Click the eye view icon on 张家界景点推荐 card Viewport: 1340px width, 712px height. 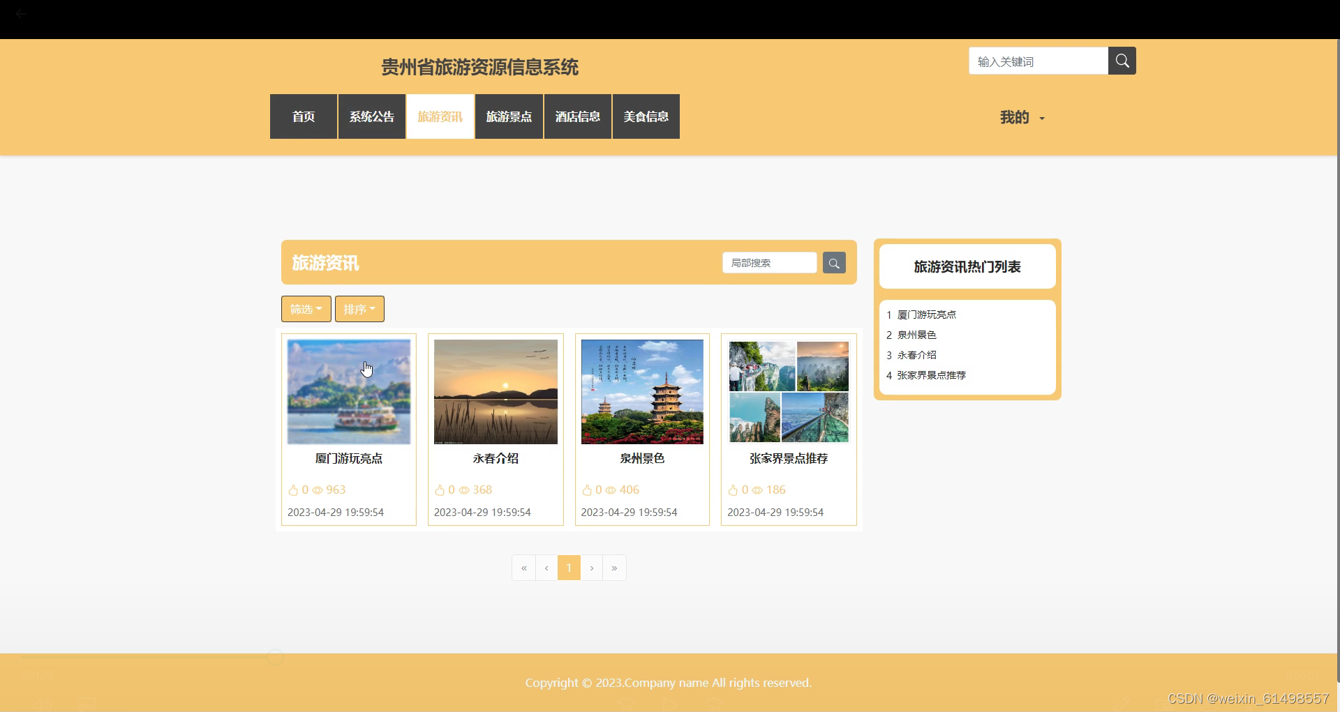point(758,490)
